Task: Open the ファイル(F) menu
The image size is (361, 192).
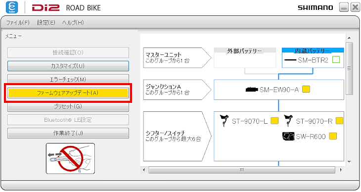Action: tap(18, 23)
